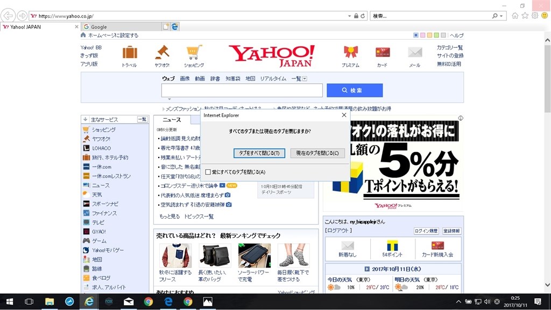Click the fleece jacket product thumbnail
Viewport: 551px width, 310px height.
point(175,256)
